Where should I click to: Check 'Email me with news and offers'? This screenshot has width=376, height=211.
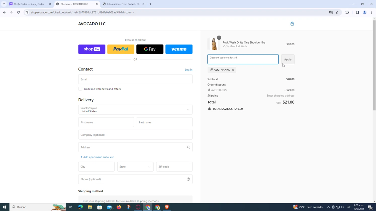(80, 89)
